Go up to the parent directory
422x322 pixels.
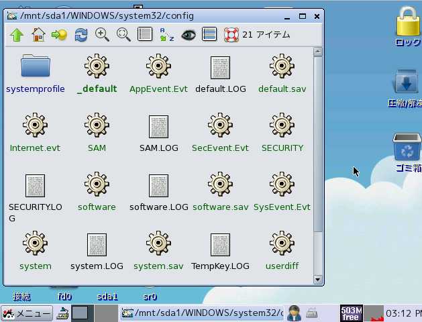pyautogui.click(x=17, y=35)
